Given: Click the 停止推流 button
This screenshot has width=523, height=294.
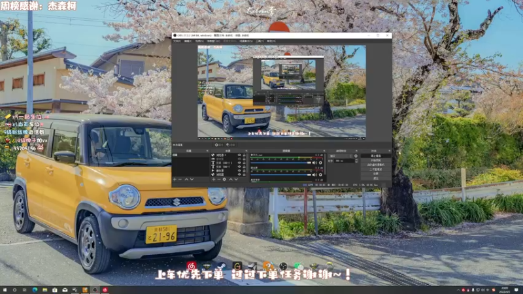Looking at the screenshot, I should 376,156.
